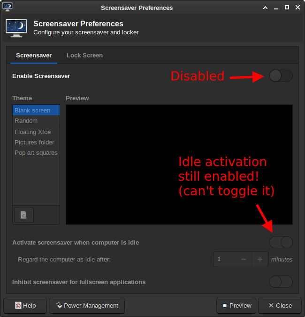The height and width of the screenshot is (317, 305).
Task: Click the idle minutes input field
Action: pos(224,259)
